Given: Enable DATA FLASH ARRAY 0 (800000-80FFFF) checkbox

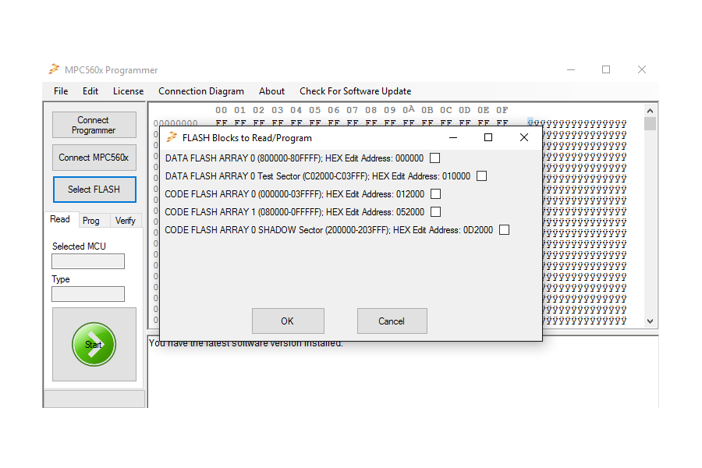Looking at the screenshot, I should tap(434, 158).
